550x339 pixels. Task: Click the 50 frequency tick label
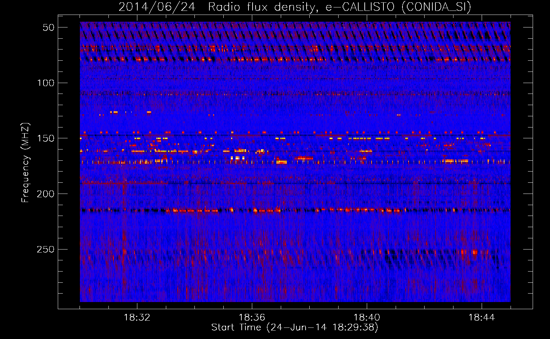coord(49,27)
